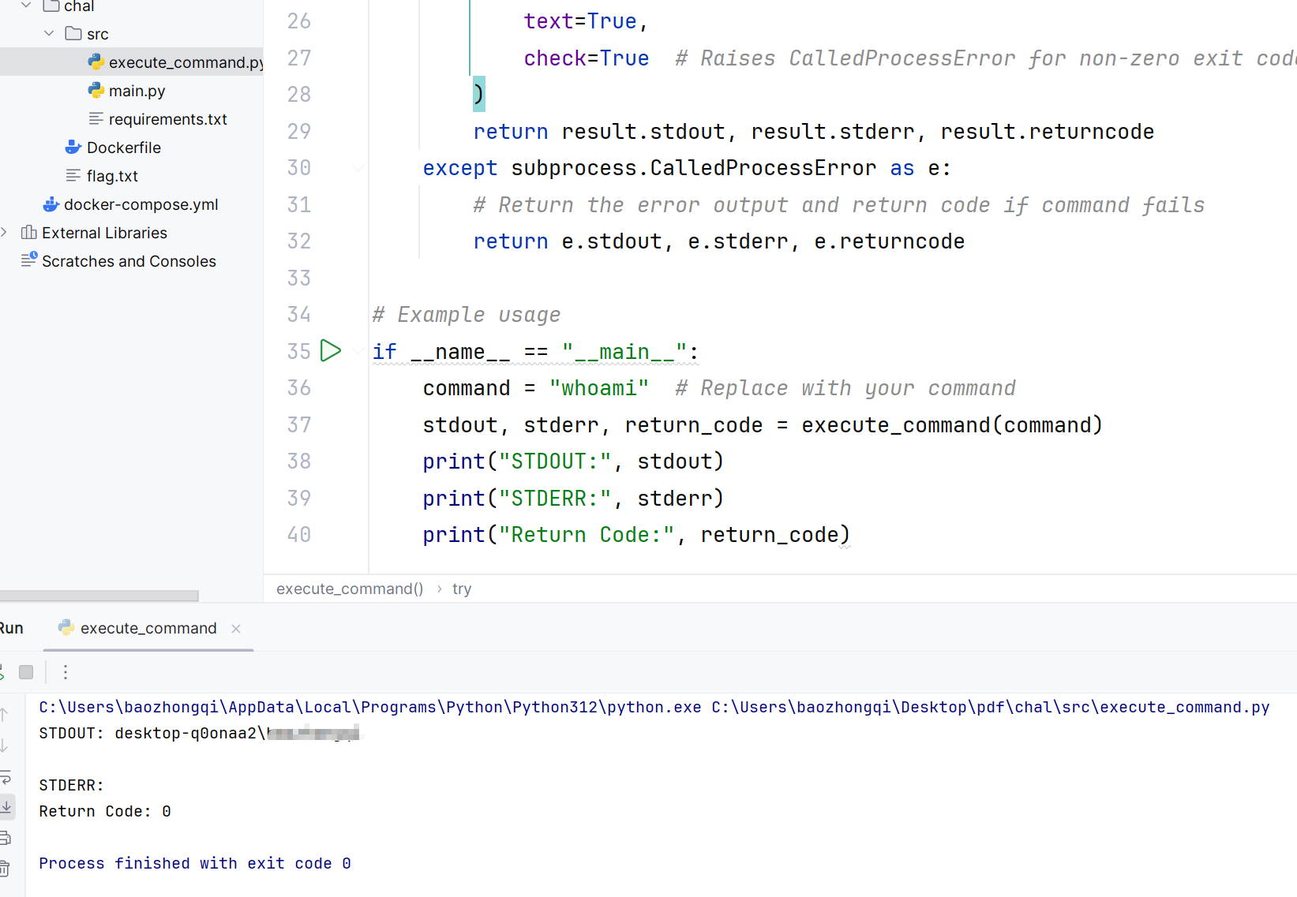
Task: Expand External Libraries node
Action: (x=5, y=233)
